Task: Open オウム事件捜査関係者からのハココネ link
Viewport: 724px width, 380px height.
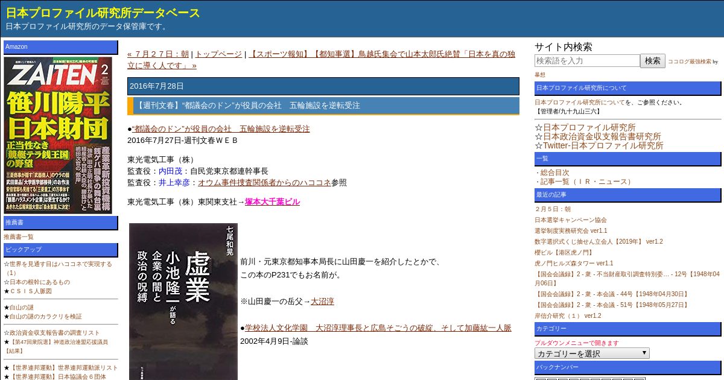Action: point(264,182)
